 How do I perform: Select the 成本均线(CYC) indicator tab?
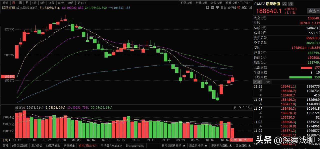coord(88,146)
